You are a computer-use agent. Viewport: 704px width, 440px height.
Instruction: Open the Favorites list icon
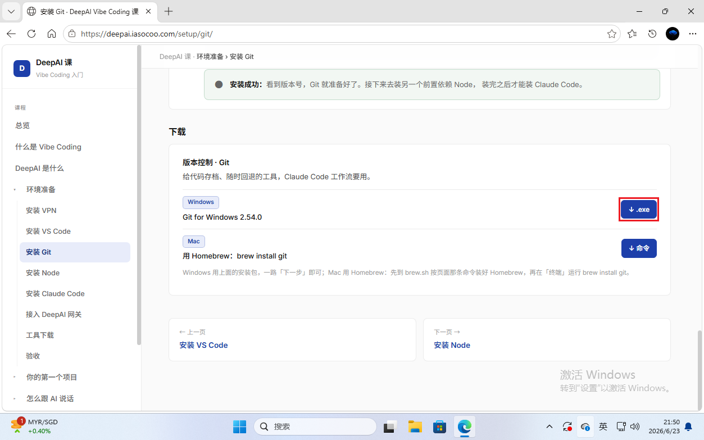click(632, 34)
